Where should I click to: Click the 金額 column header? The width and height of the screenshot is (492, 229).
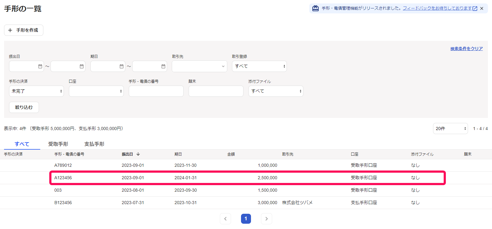tap(231, 154)
